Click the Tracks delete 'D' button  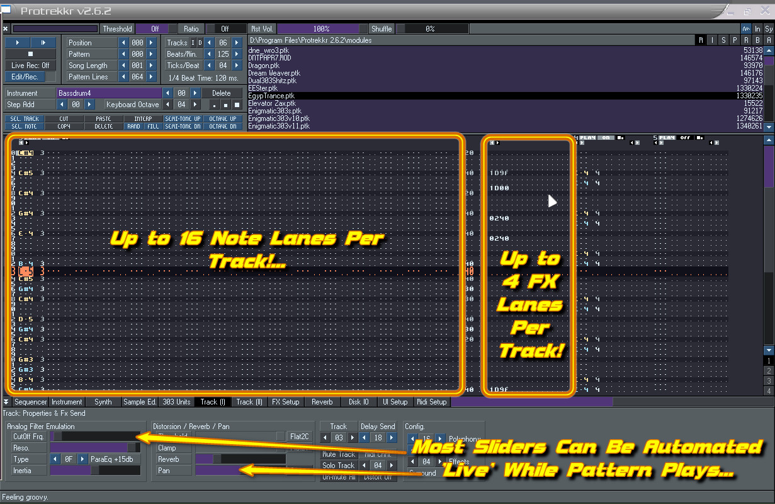pyautogui.click(x=200, y=43)
